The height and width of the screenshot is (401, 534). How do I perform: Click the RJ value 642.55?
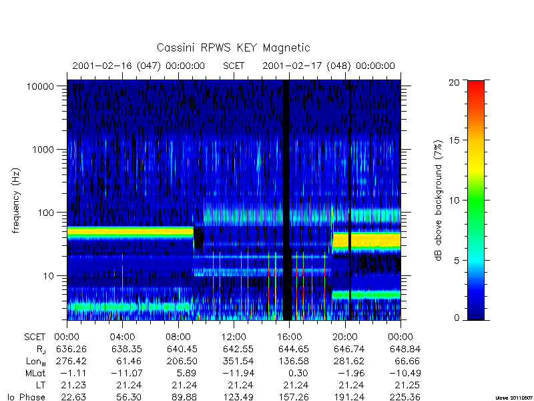coord(238,349)
